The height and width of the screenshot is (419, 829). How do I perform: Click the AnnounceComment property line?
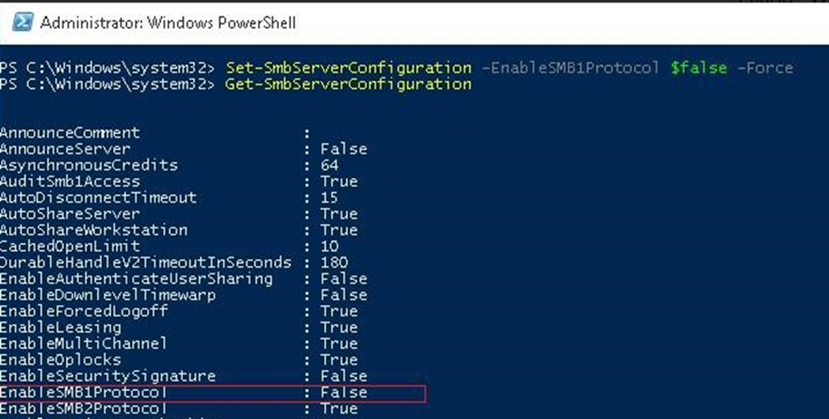pyautogui.click(x=155, y=133)
